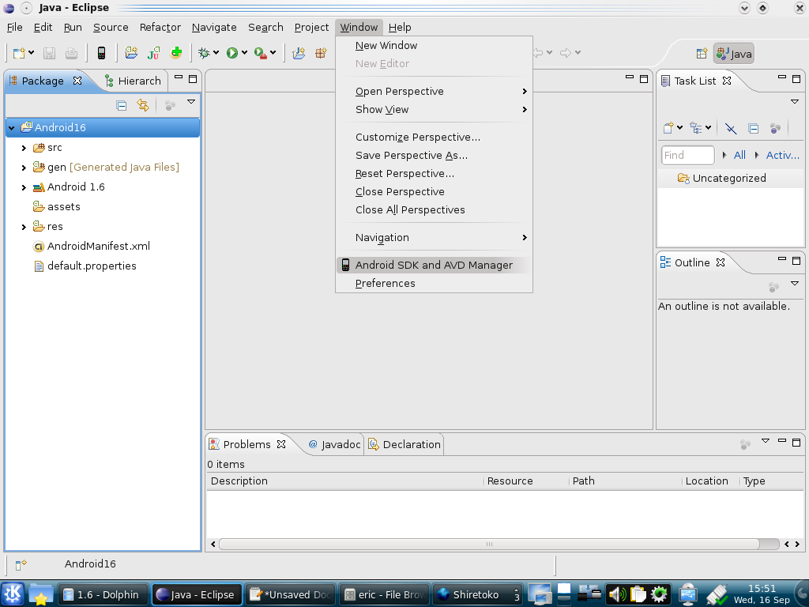Click the Debug bug icon
Screen dimensions: 809x607
pos(205,53)
